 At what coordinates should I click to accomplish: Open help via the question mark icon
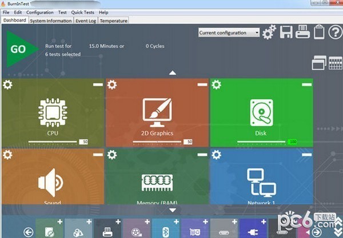coord(336,32)
